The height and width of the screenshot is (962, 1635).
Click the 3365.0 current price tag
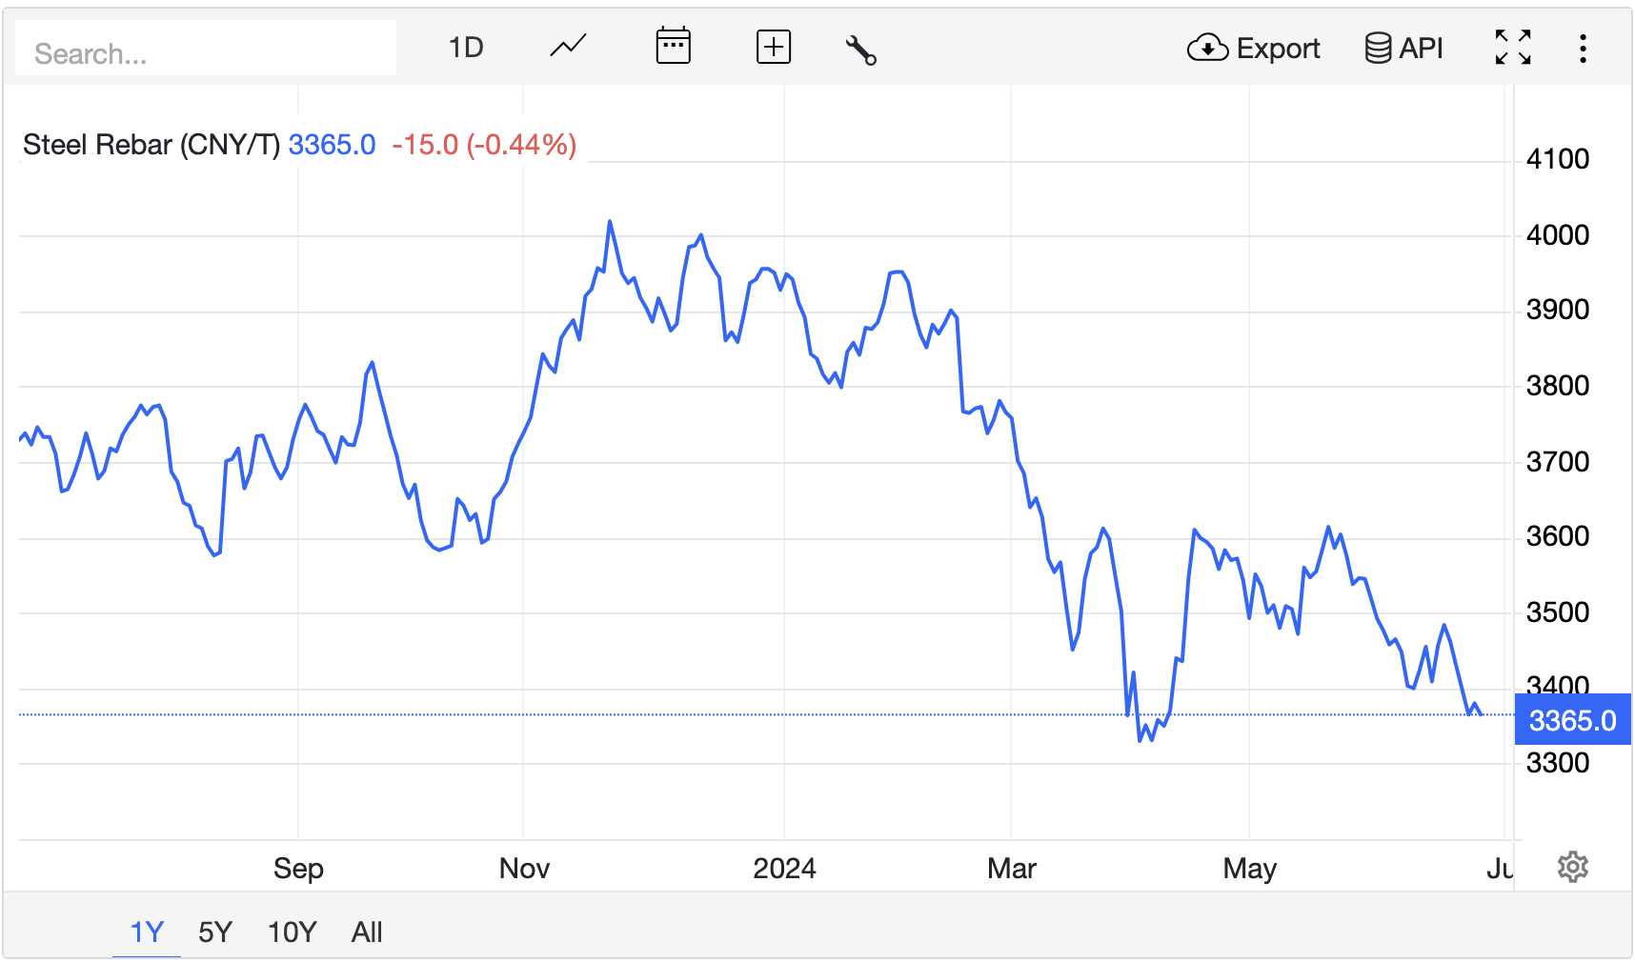tap(1572, 720)
